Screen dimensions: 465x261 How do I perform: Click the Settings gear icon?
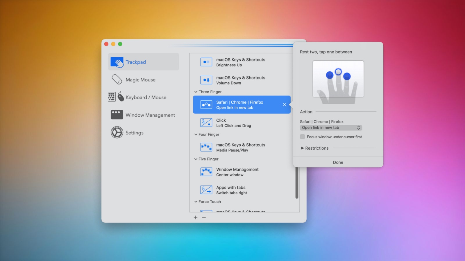(117, 132)
